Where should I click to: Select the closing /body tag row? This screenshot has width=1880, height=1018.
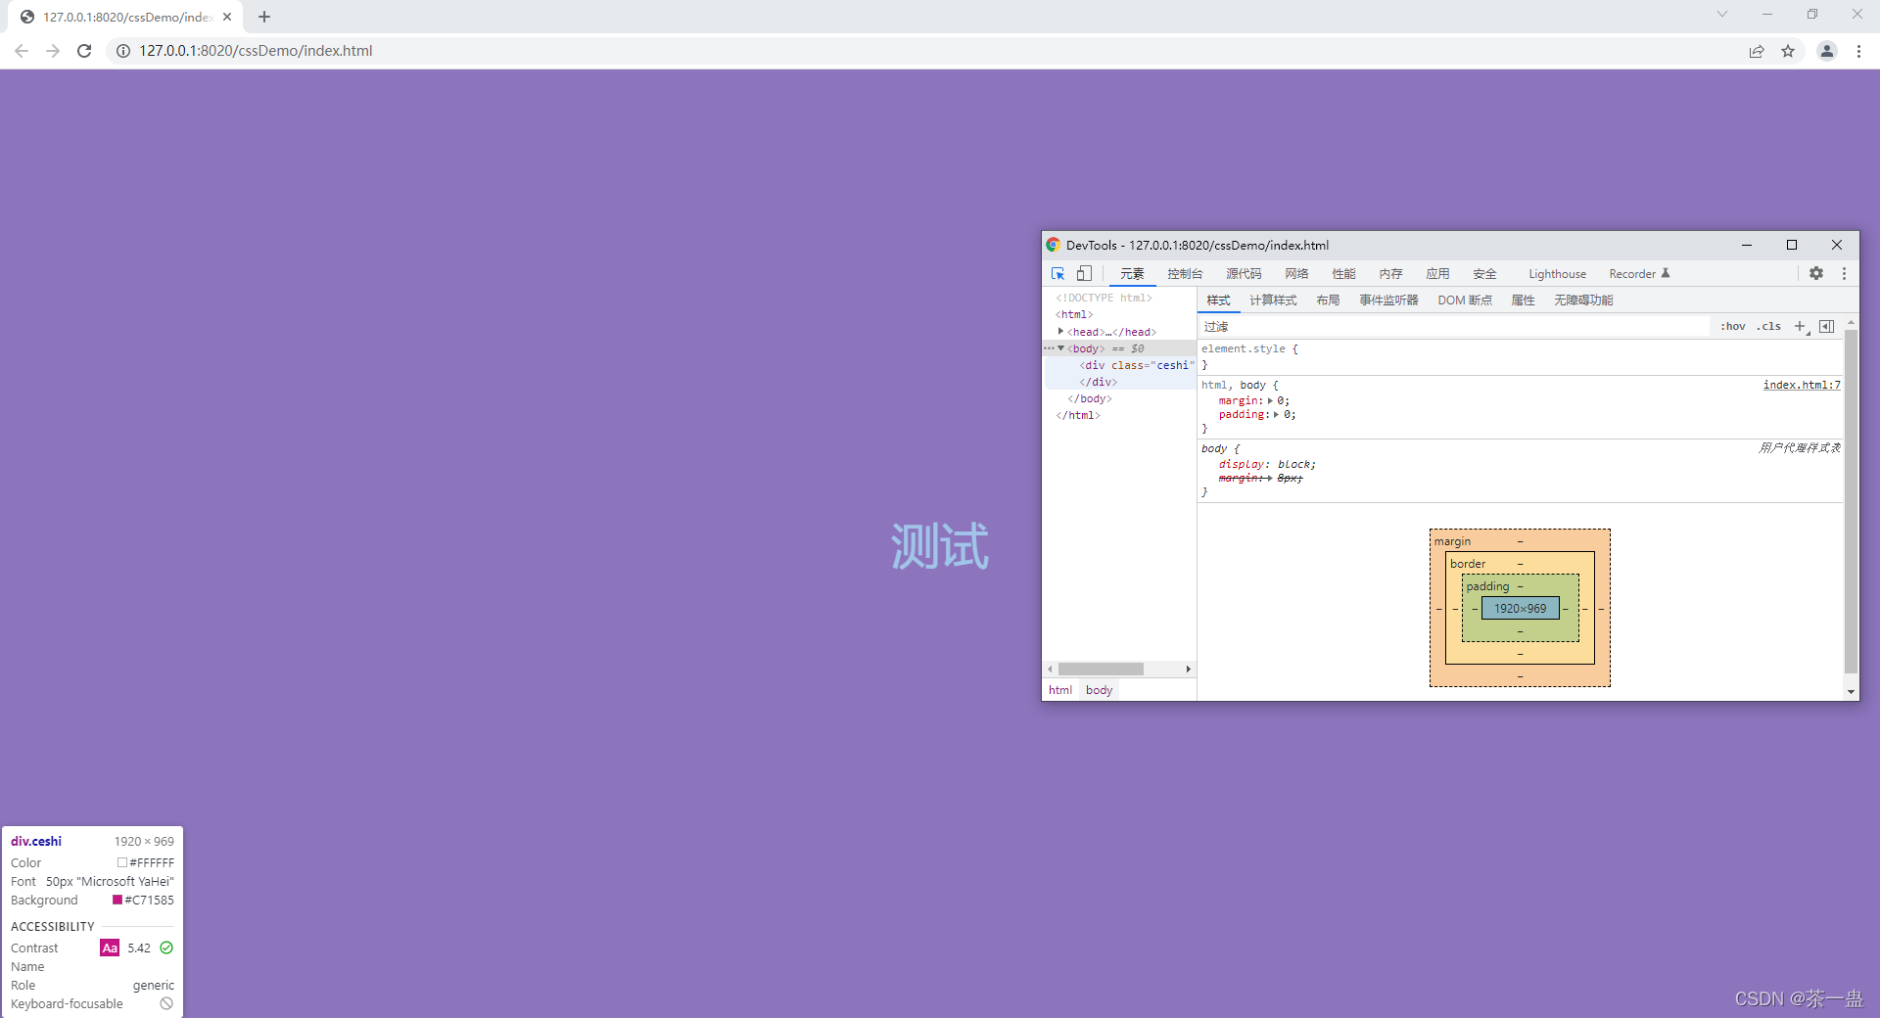1090,399
